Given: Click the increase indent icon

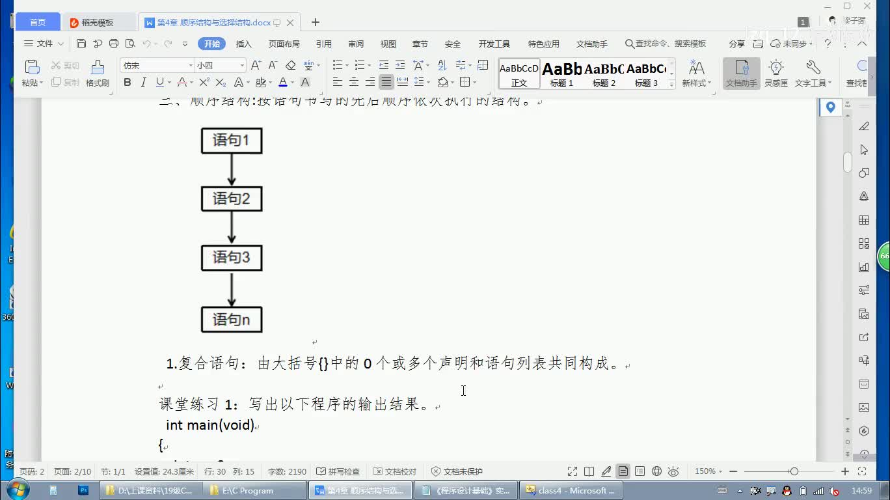Looking at the screenshot, I should 400,65.
